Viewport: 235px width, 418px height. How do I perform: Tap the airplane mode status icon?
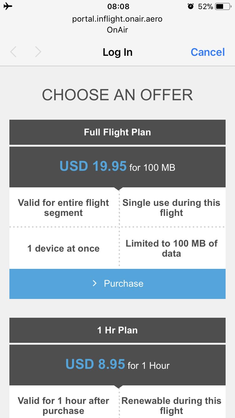8,6
